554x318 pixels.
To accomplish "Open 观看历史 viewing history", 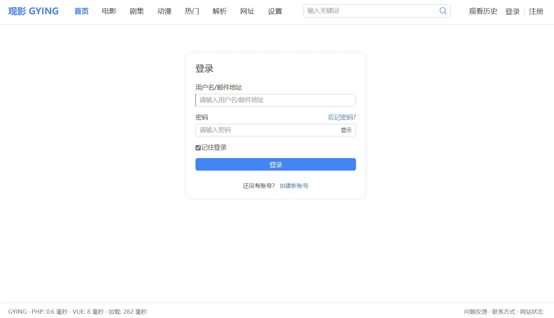I will click(x=483, y=11).
